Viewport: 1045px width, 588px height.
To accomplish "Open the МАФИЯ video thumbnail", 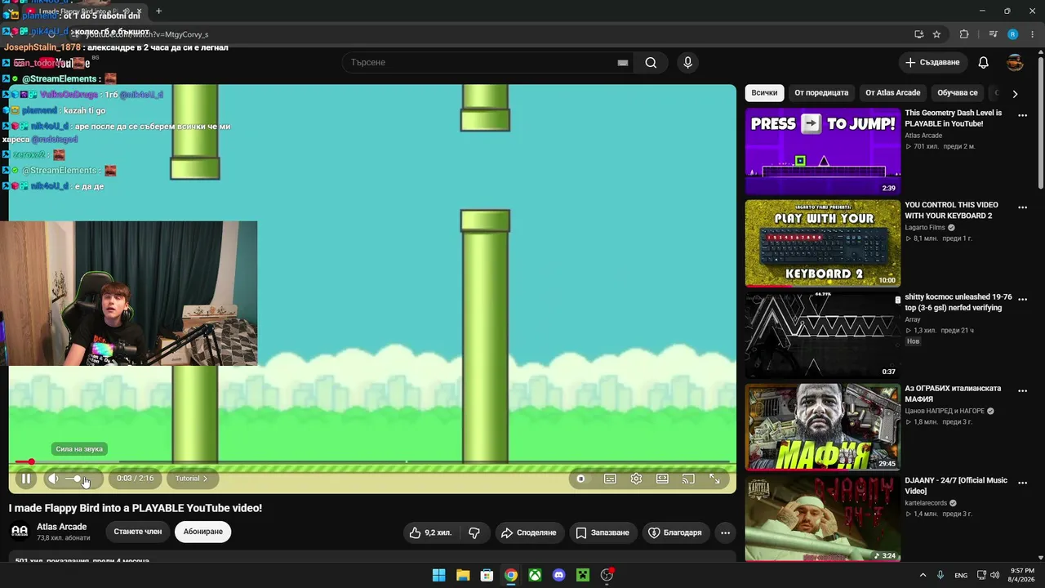I will pyautogui.click(x=823, y=427).
